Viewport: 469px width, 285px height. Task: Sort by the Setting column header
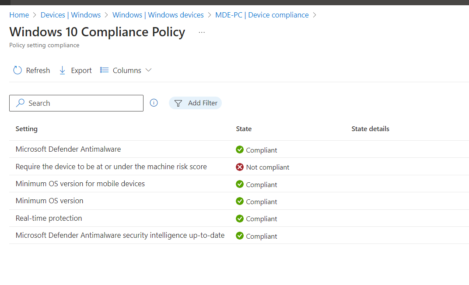tap(27, 129)
